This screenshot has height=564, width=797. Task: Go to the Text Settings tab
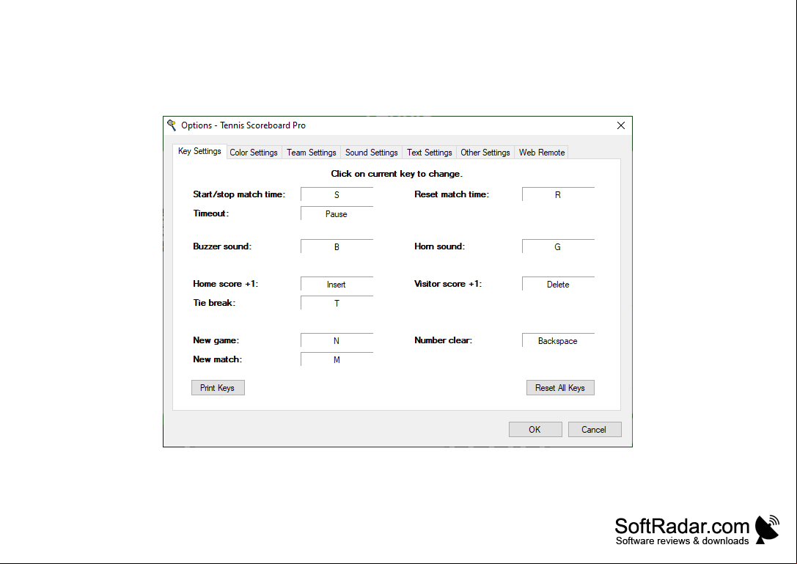tap(429, 153)
